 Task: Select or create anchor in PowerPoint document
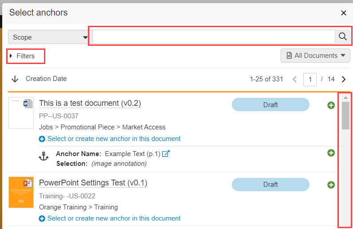(114, 218)
